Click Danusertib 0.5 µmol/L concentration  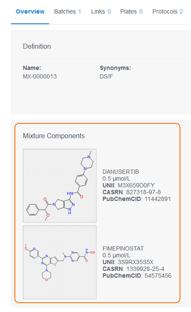point(117,178)
